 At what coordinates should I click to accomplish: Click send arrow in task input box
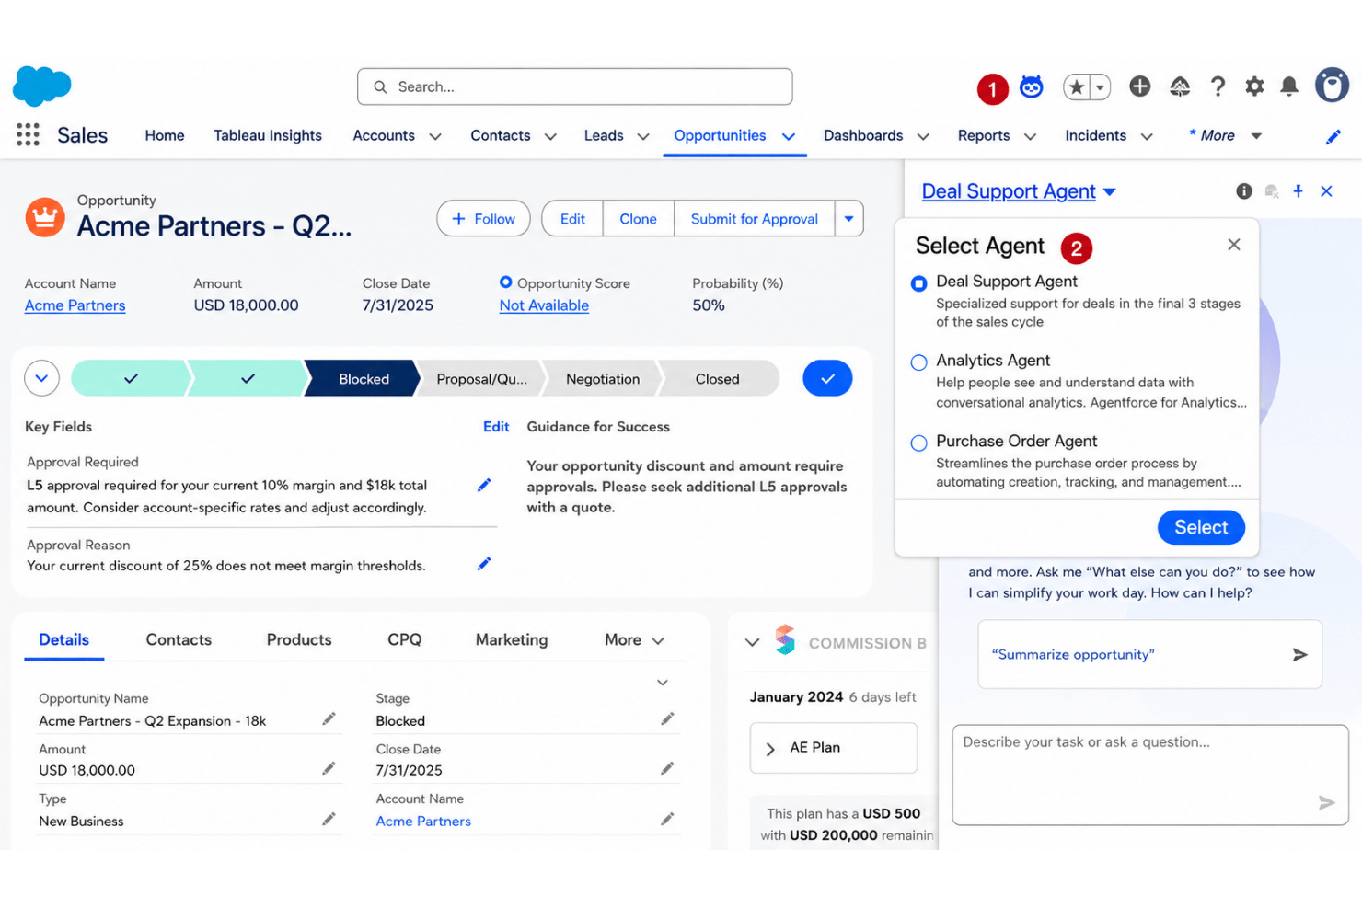[1326, 803]
